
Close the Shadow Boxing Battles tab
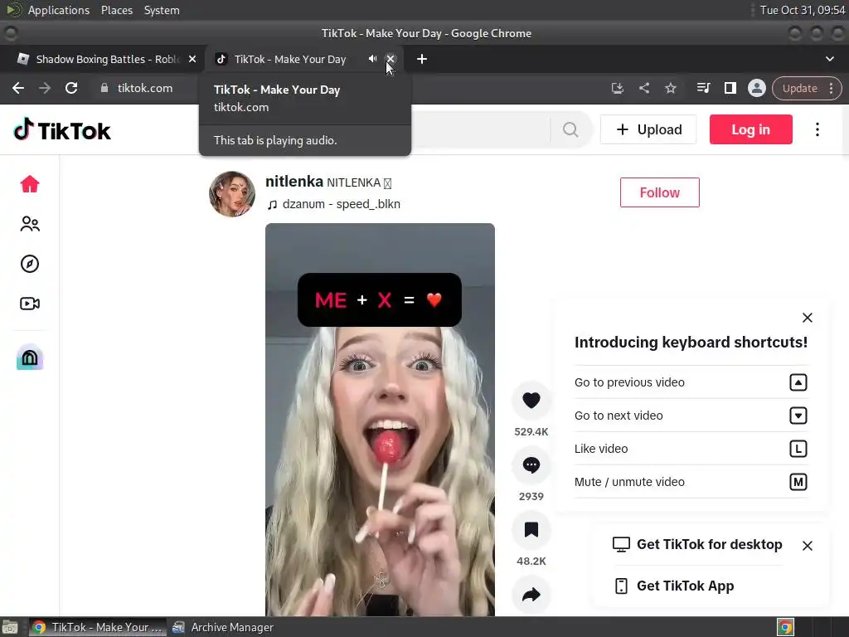point(192,59)
